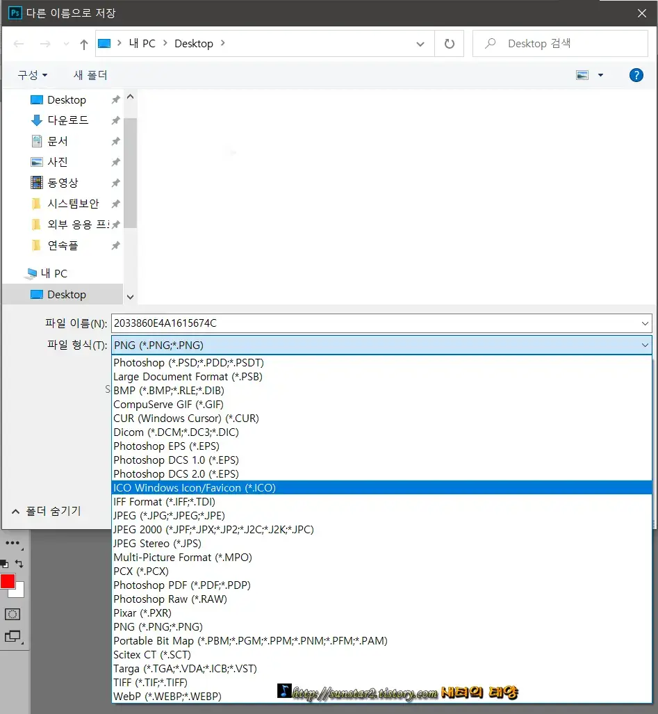The width and height of the screenshot is (658, 714).
Task: Choose BMP format option
Action: tap(381, 391)
